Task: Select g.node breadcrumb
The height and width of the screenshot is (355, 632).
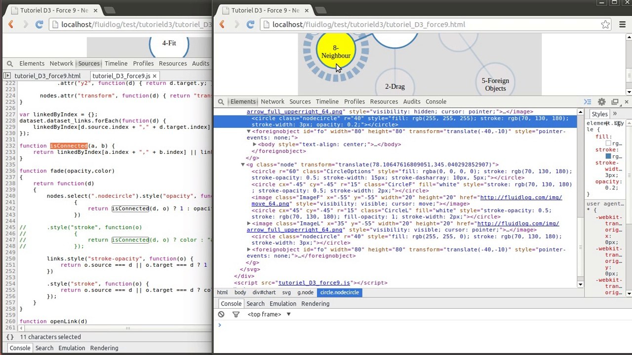Action: coord(305,292)
